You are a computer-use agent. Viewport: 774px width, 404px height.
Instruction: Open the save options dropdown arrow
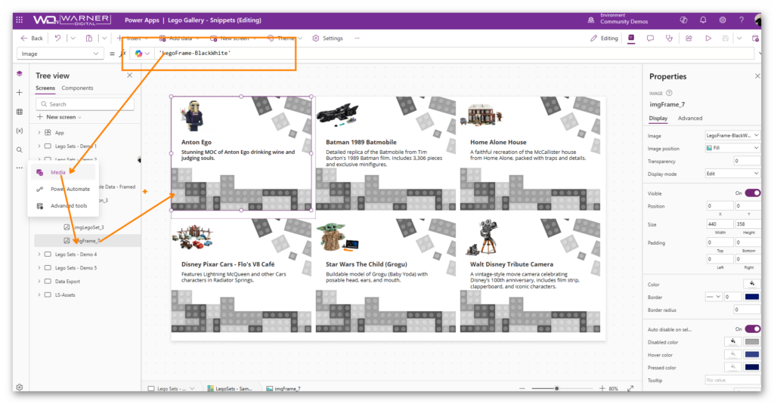coord(739,38)
